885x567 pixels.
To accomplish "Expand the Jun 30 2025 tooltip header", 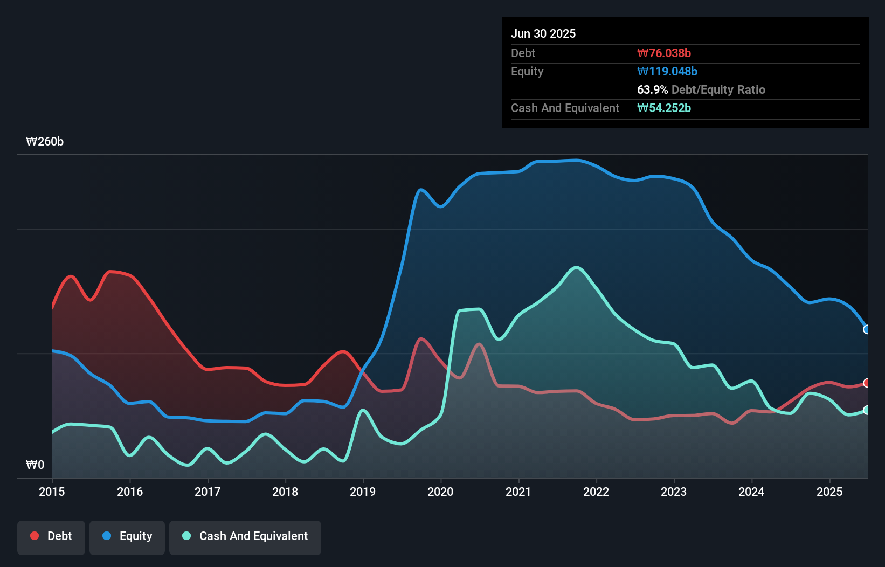I will point(543,33).
